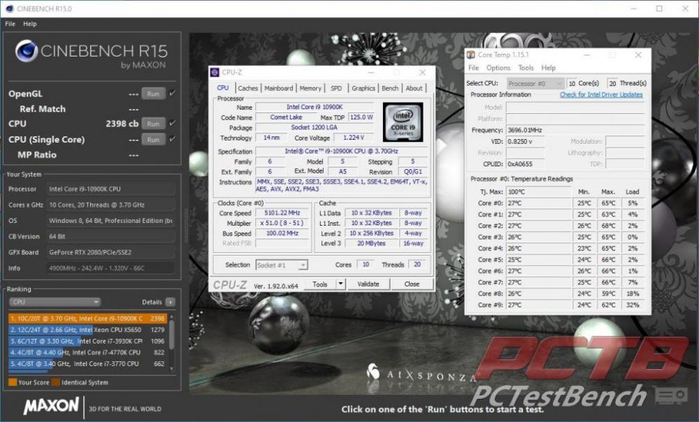Expand the CPU-Z Tools dropdown arrow

click(x=340, y=284)
